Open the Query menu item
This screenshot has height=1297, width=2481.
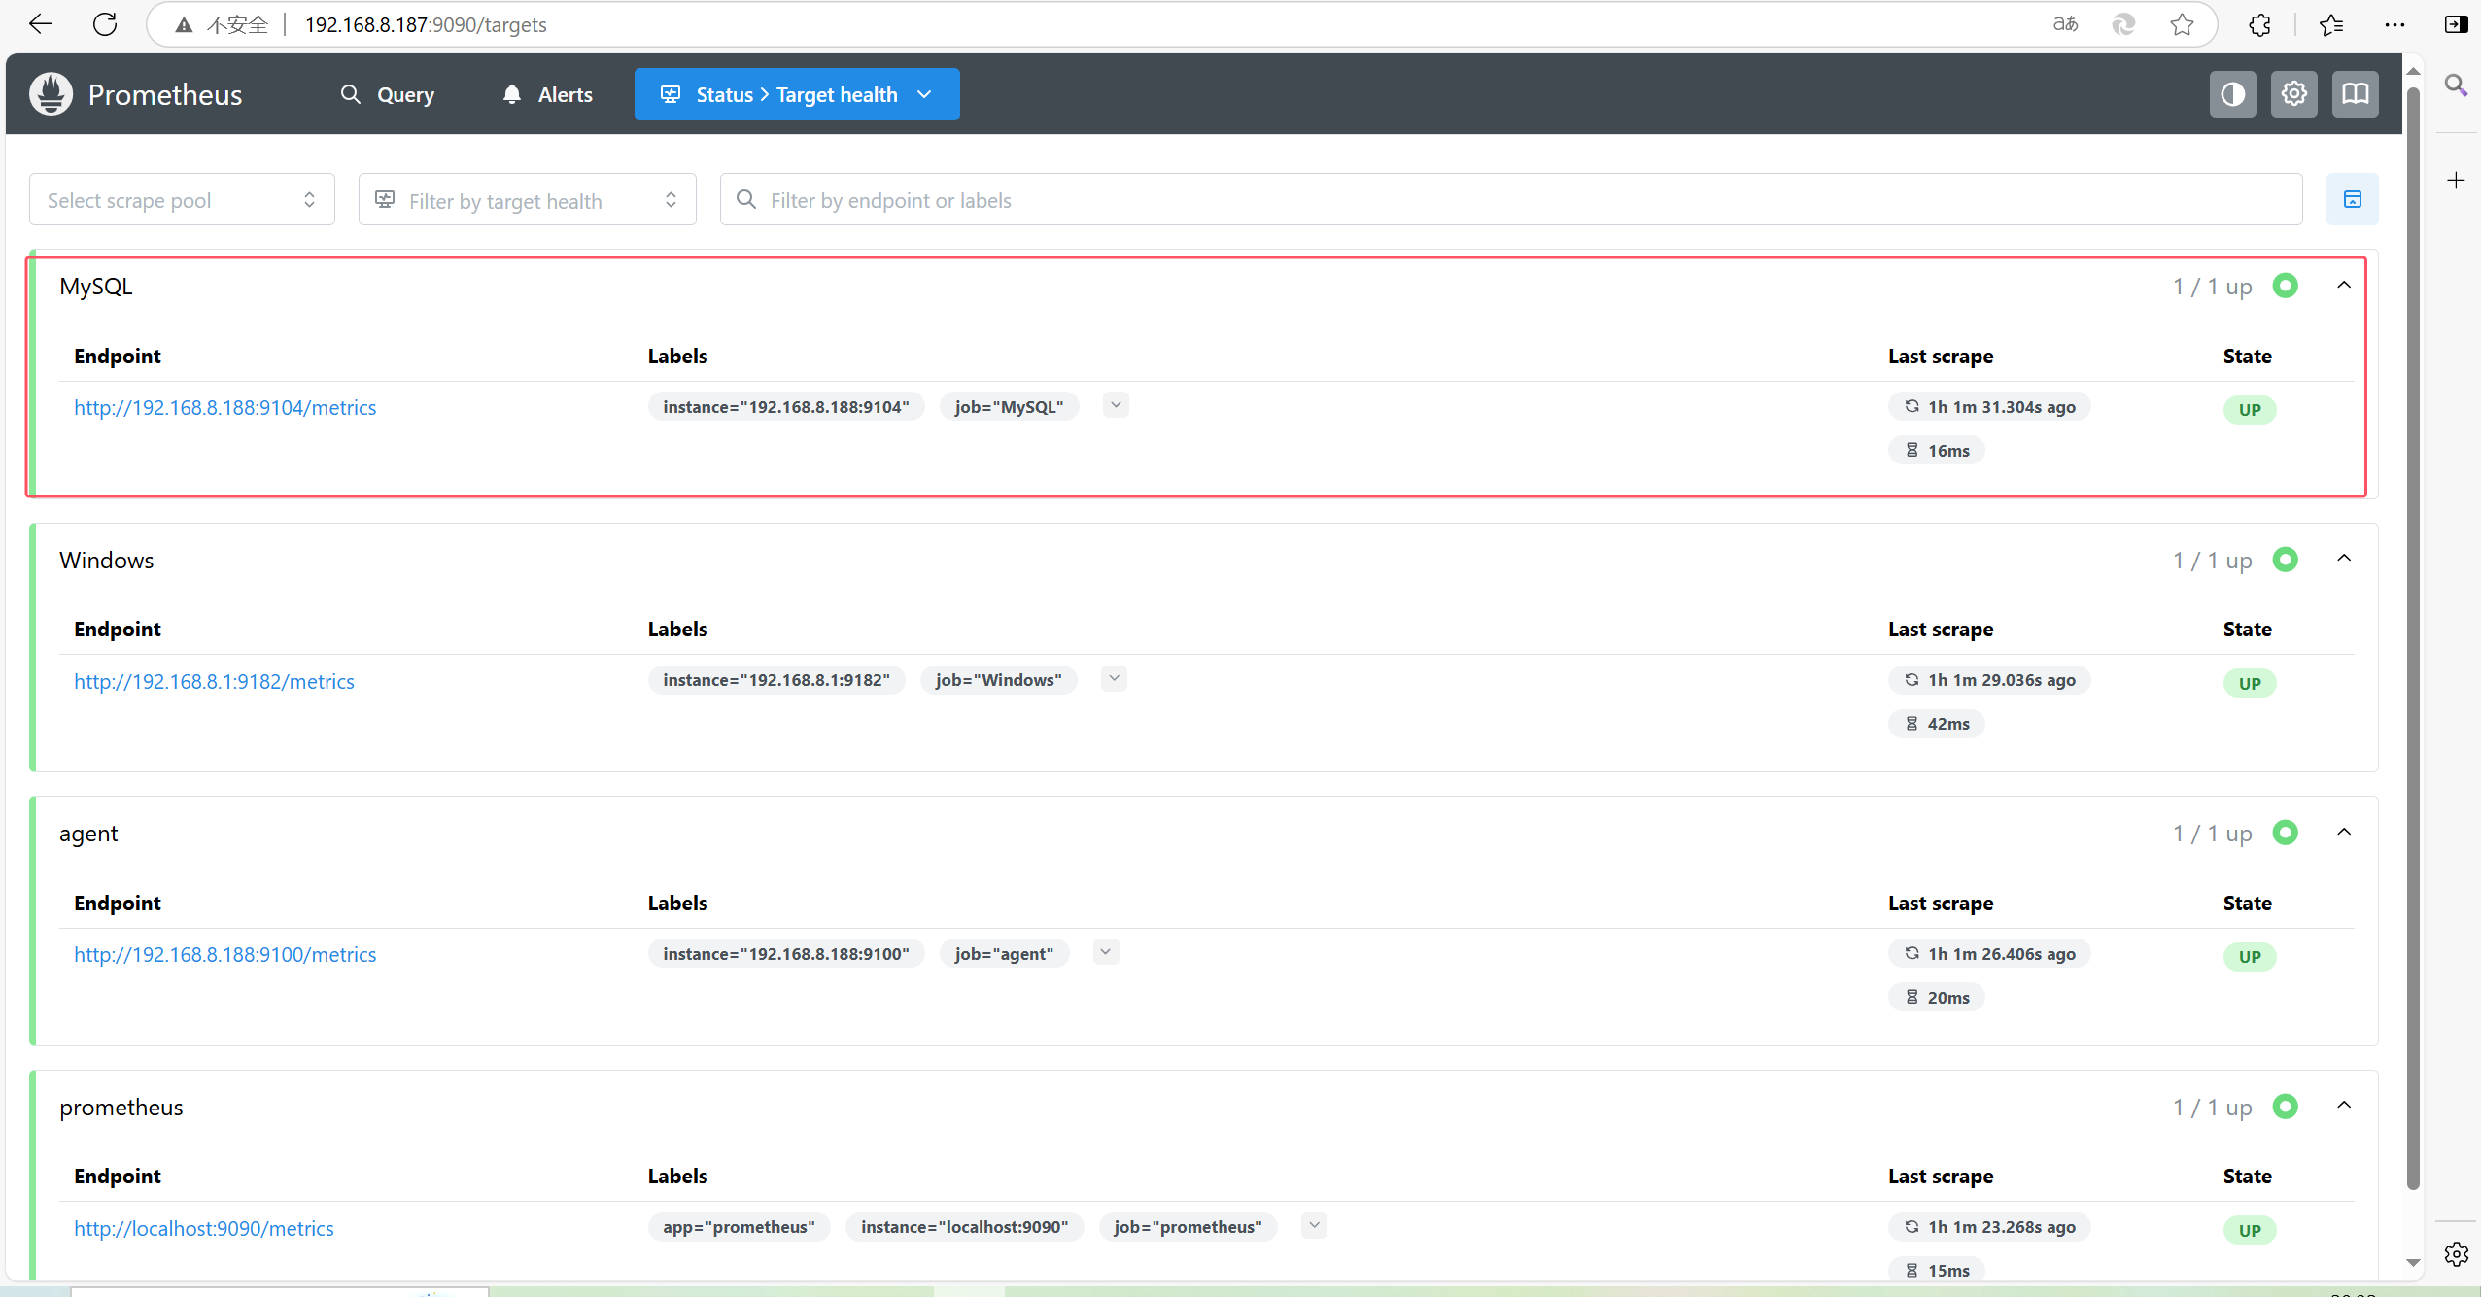click(x=388, y=94)
